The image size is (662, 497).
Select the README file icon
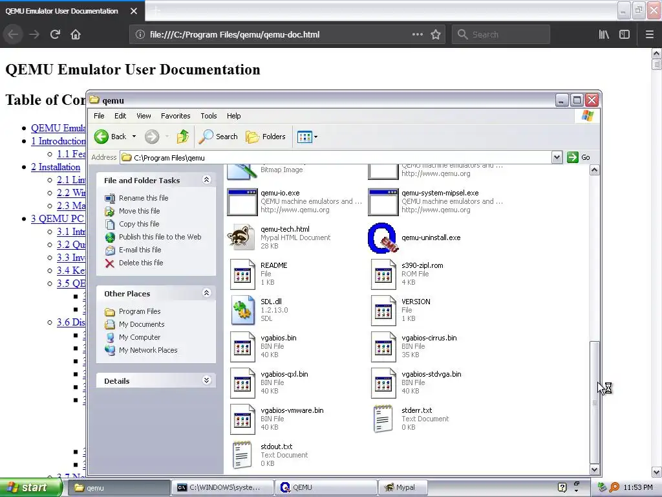click(242, 274)
